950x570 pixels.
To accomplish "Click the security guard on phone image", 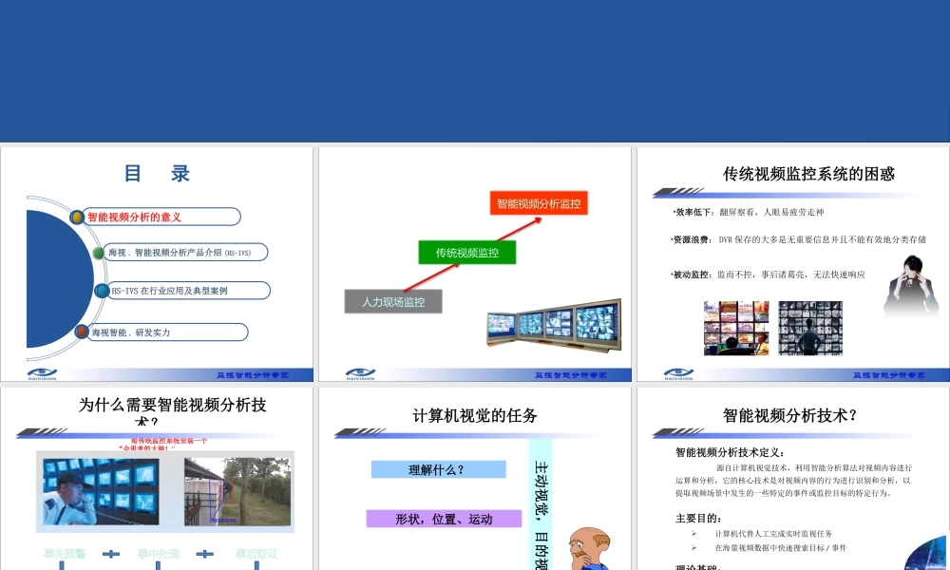I will [x=102, y=491].
